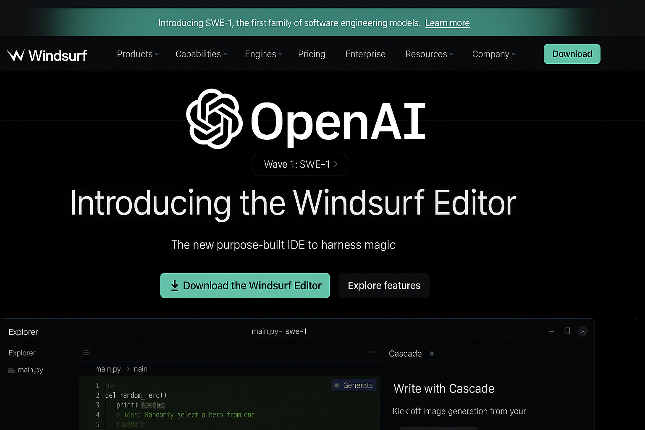Click the Cascade panel title
Viewport: 645px width, 430px height.
click(405, 354)
